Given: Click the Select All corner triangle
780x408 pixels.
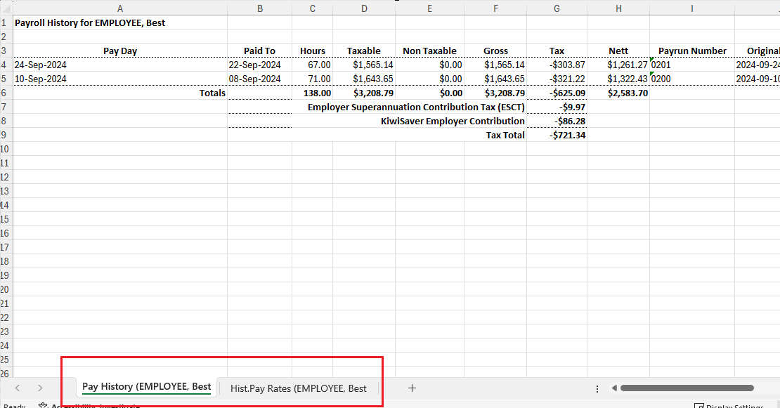Looking at the screenshot, I should [x=6, y=8].
